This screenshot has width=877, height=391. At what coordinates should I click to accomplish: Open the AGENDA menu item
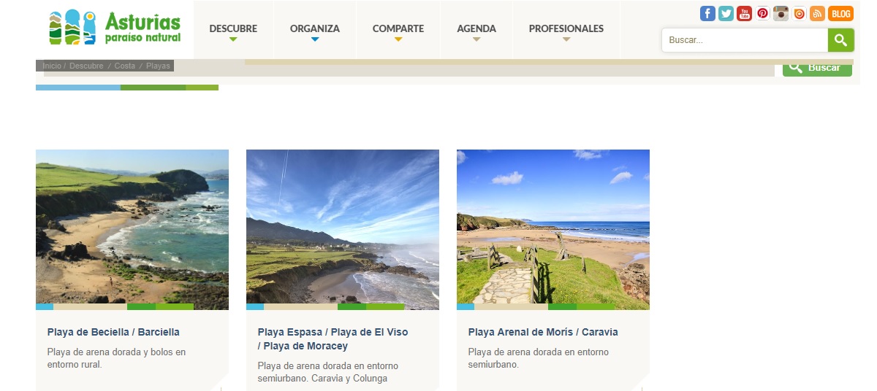pos(477,29)
